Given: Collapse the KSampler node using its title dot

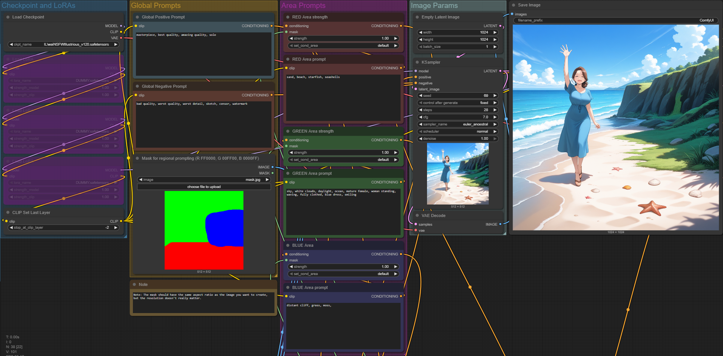Looking at the screenshot, I should (x=417, y=63).
